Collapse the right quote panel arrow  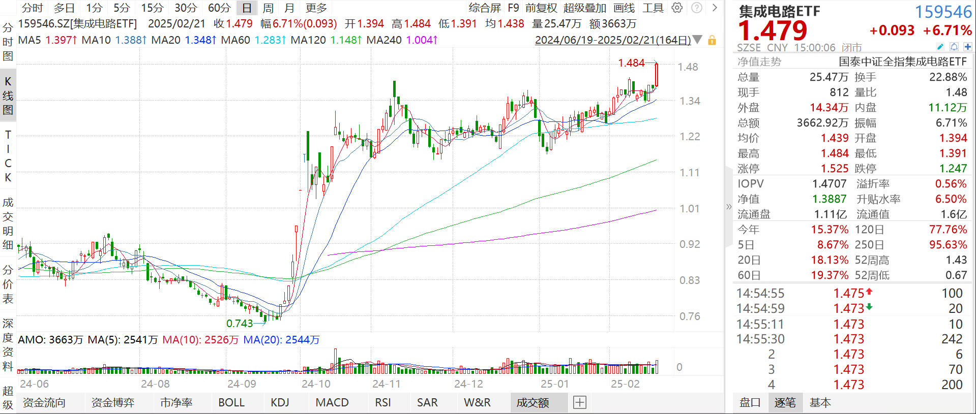[x=728, y=206]
